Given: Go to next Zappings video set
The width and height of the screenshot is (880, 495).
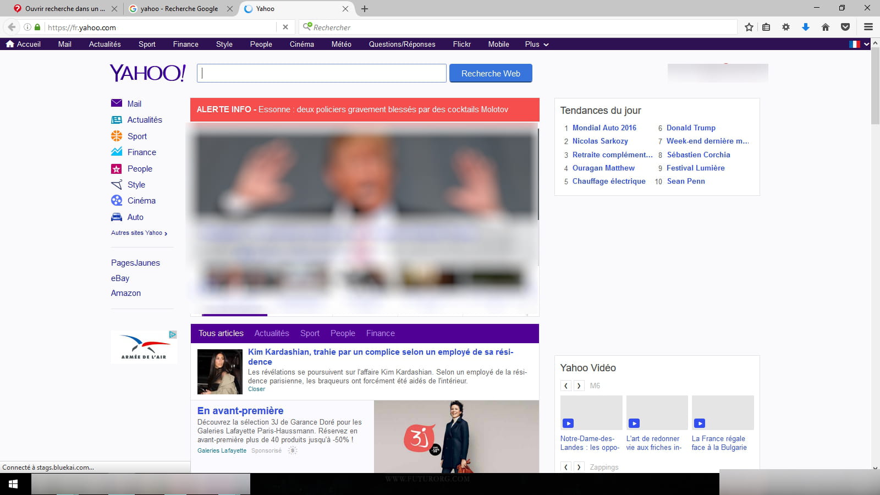Looking at the screenshot, I should (x=579, y=467).
